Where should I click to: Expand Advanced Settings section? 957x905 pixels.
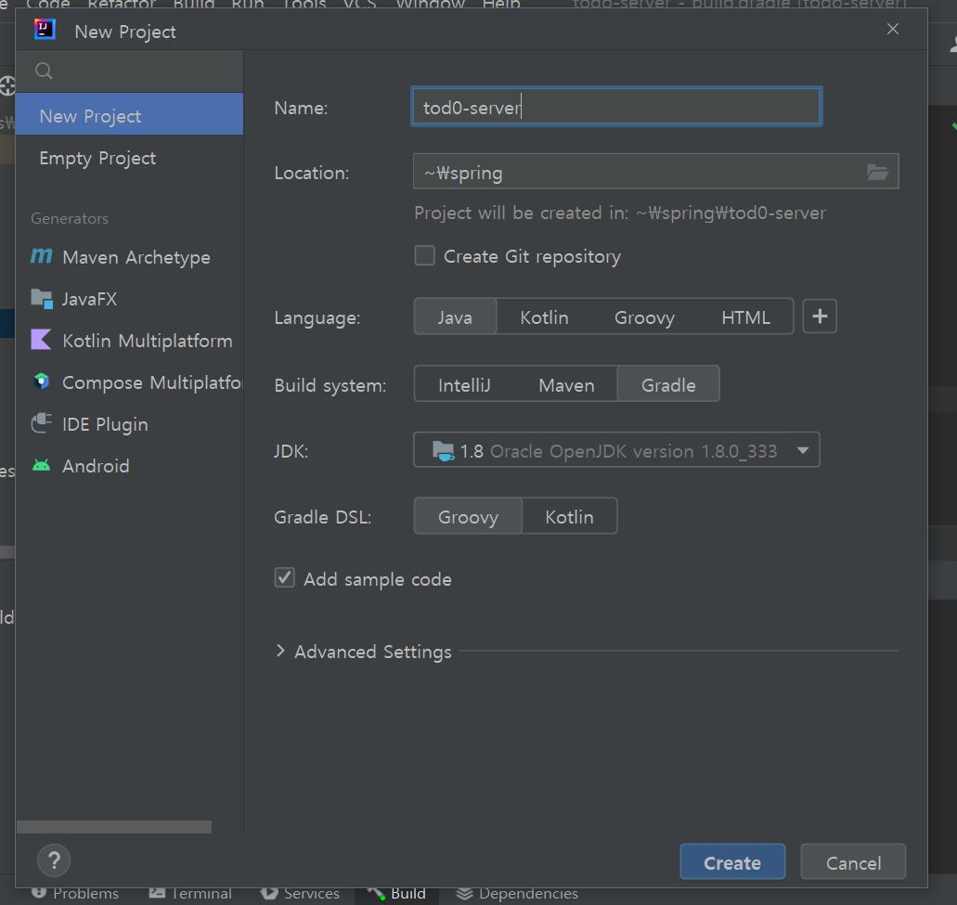coord(280,651)
